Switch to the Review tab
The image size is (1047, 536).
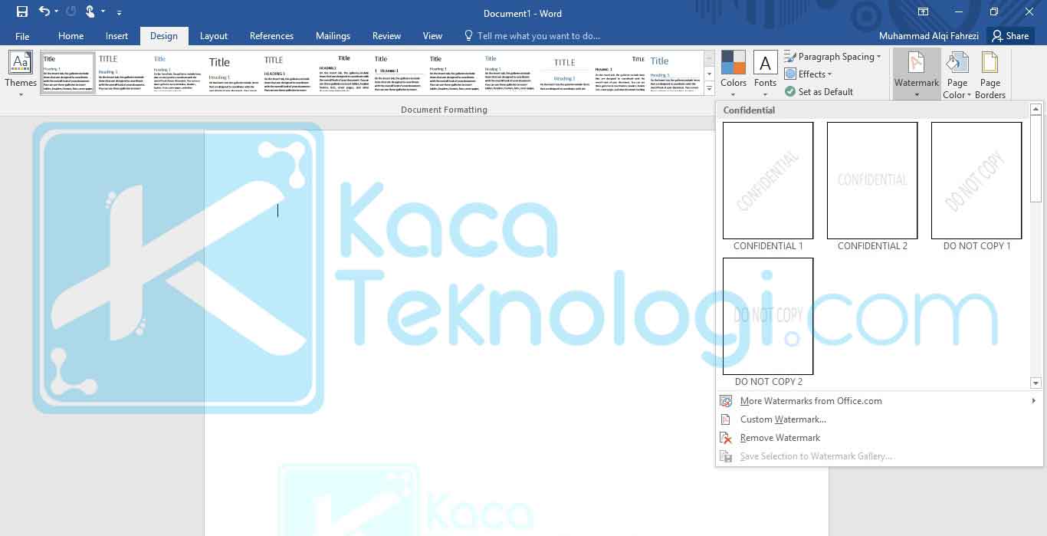pos(386,36)
